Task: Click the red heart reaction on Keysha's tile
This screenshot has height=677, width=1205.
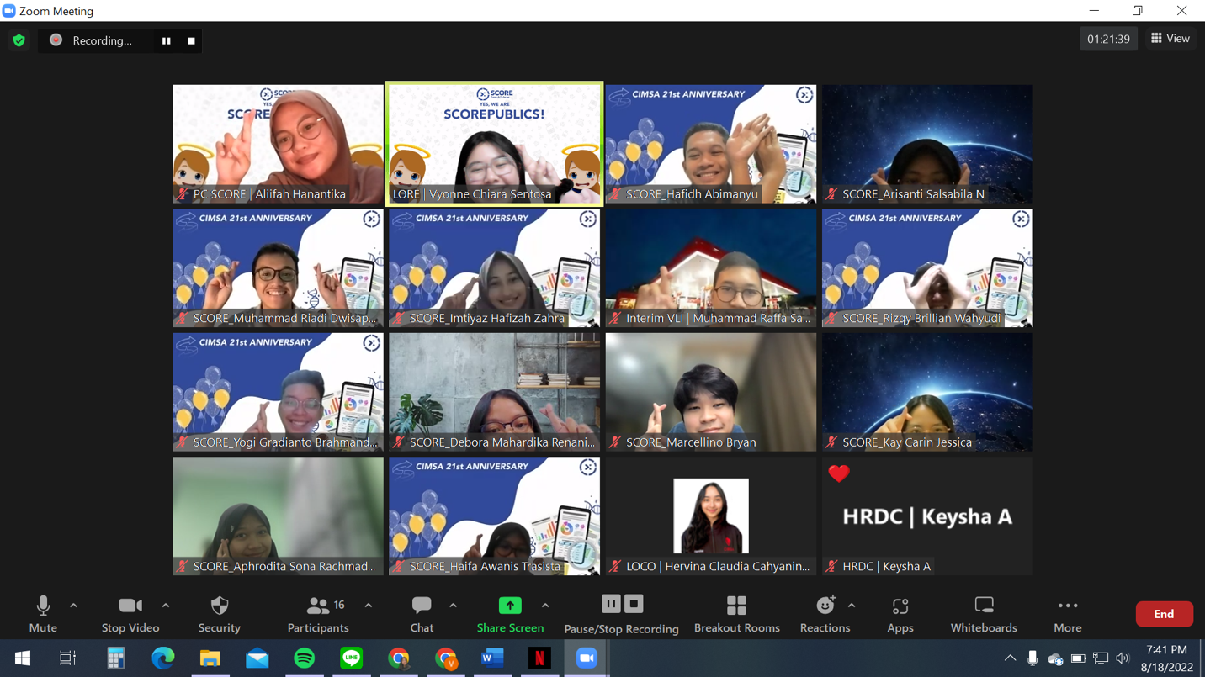Action: pyautogui.click(x=838, y=473)
